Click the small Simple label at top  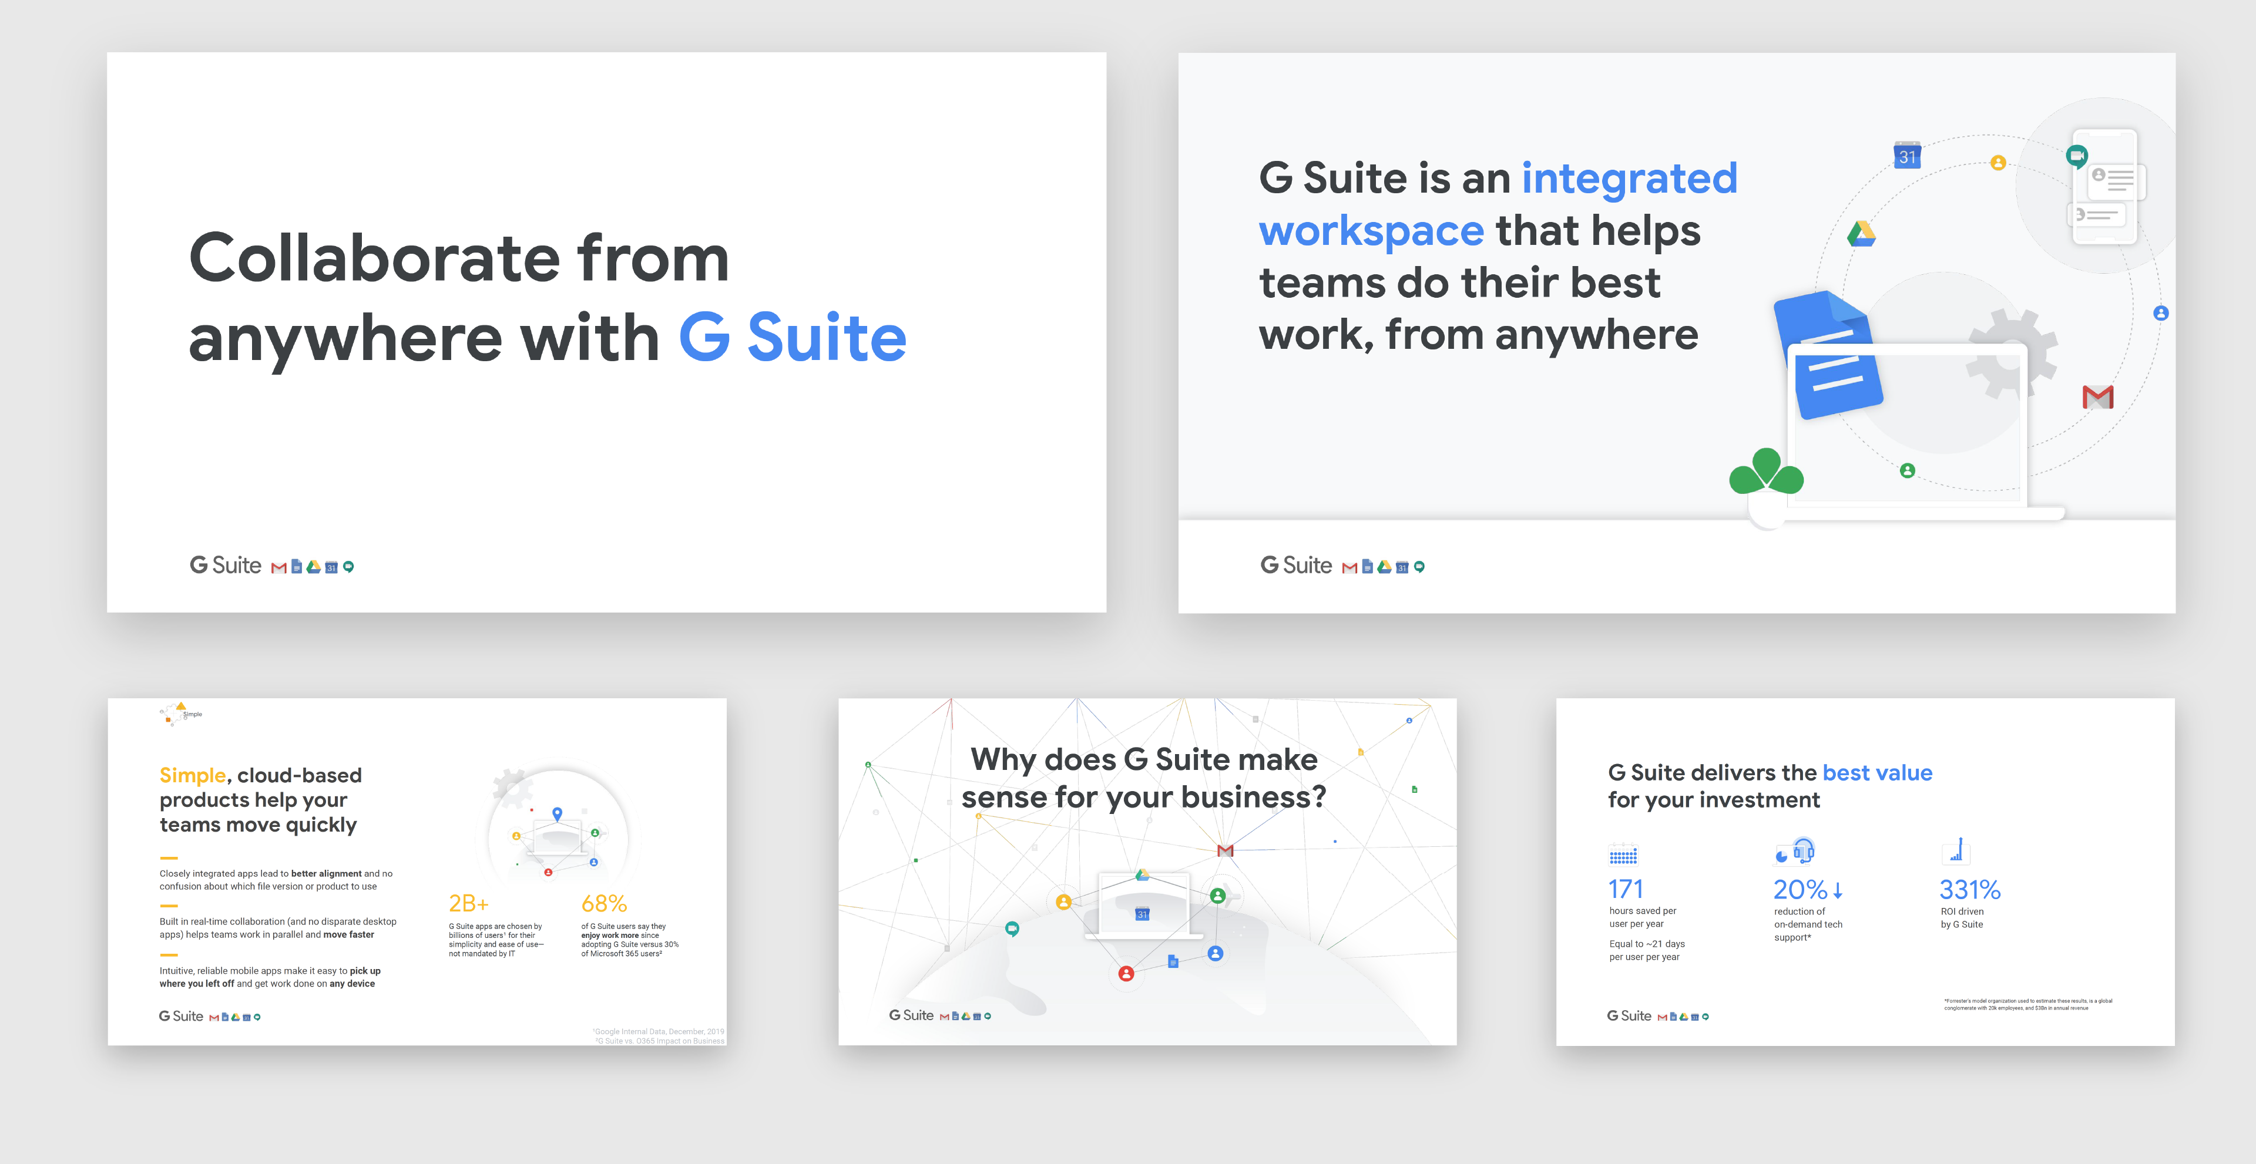193,714
